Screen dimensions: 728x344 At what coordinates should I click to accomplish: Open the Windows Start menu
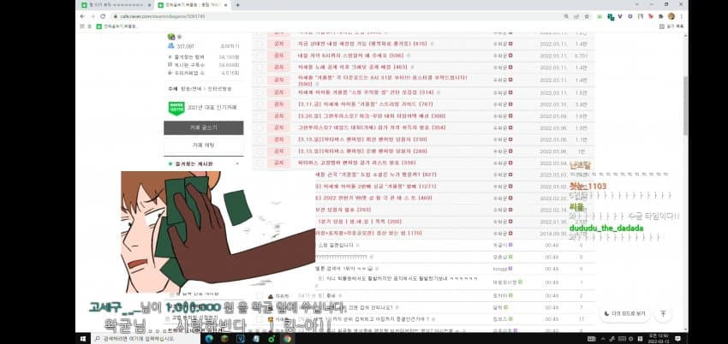point(82,338)
